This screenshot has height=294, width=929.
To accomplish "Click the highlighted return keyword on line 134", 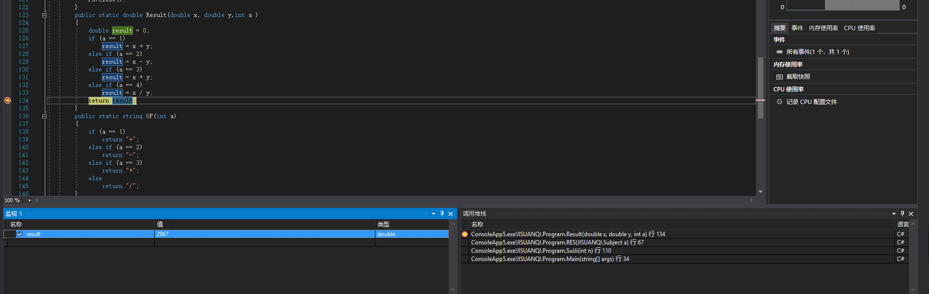I will coord(99,101).
